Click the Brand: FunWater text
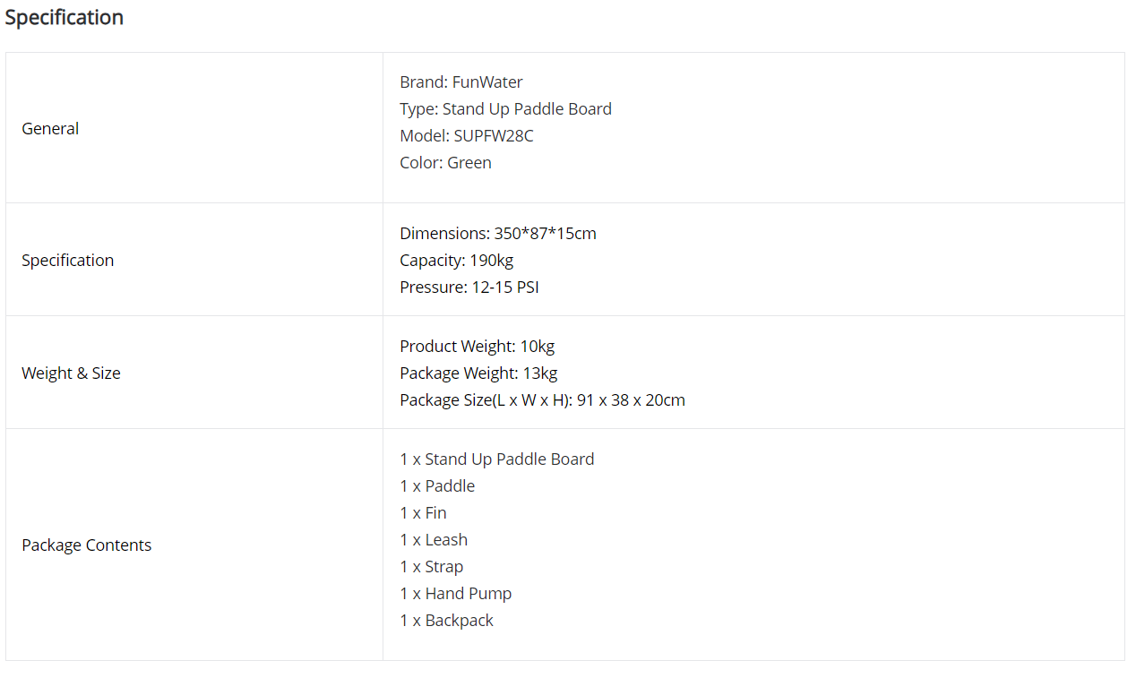This screenshot has height=678, width=1136. click(x=461, y=82)
